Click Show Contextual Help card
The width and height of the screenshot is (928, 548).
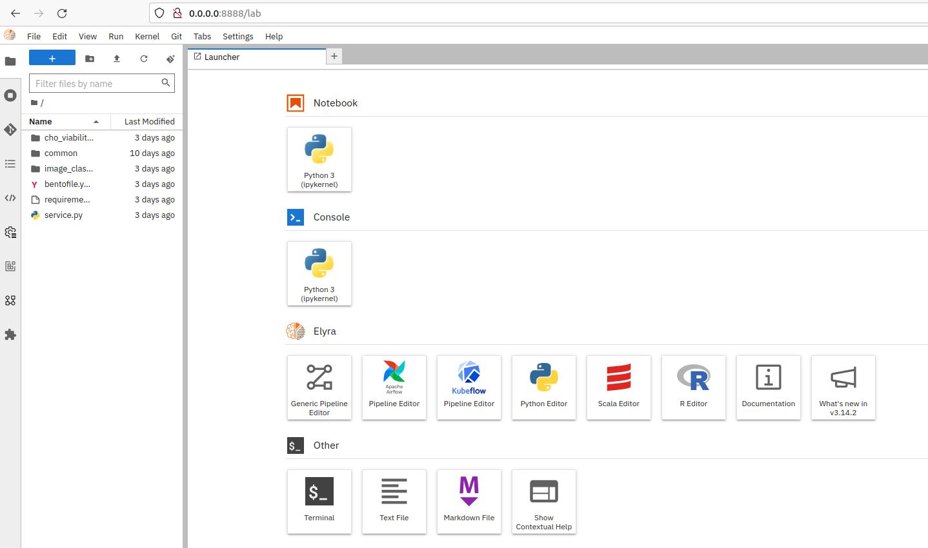(544, 502)
